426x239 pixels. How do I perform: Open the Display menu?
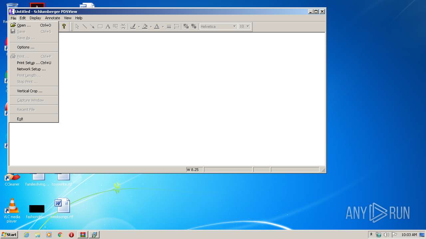click(35, 18)
